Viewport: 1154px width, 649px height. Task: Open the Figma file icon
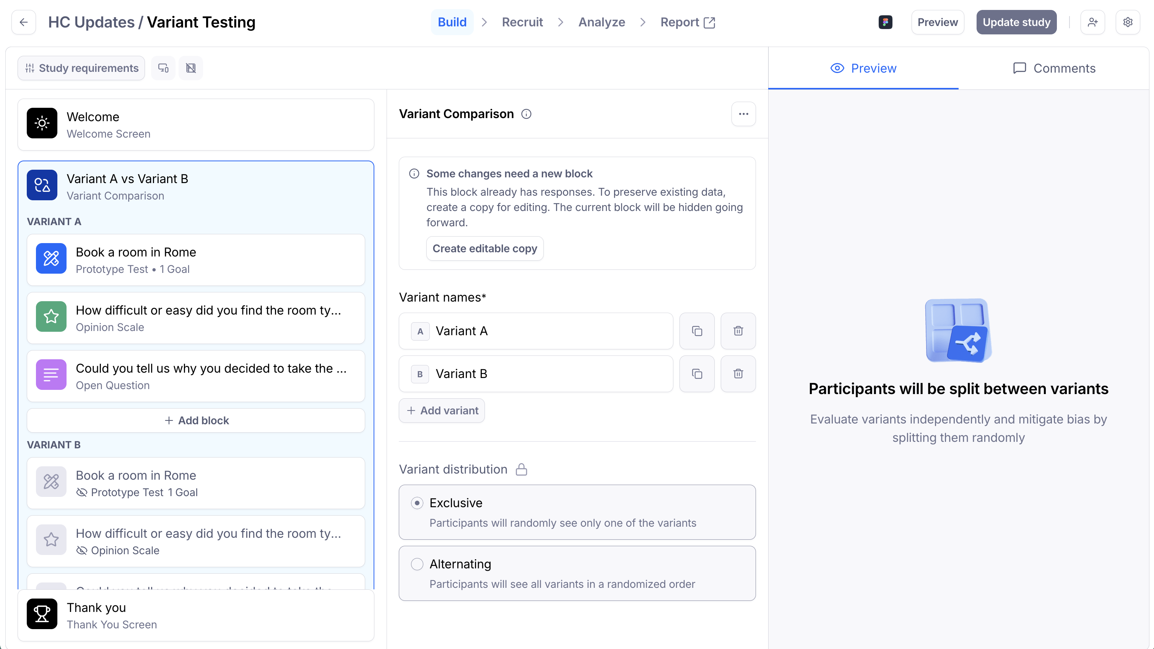tap(885, 23)
